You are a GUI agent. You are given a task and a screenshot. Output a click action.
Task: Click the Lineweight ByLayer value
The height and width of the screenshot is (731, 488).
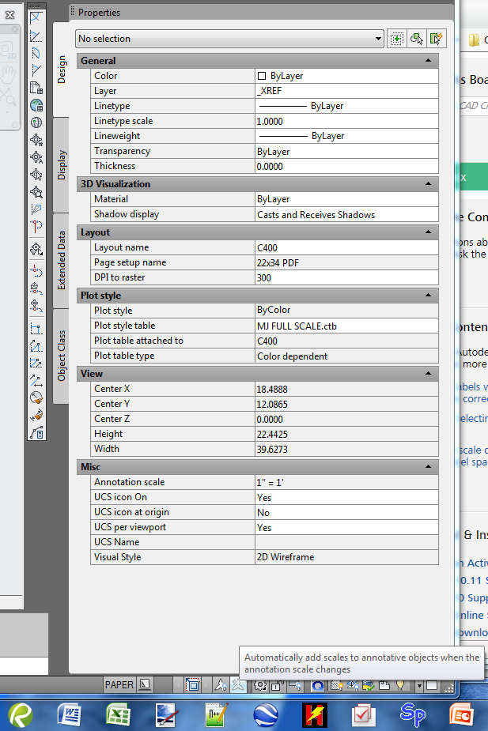click(346, 136)
